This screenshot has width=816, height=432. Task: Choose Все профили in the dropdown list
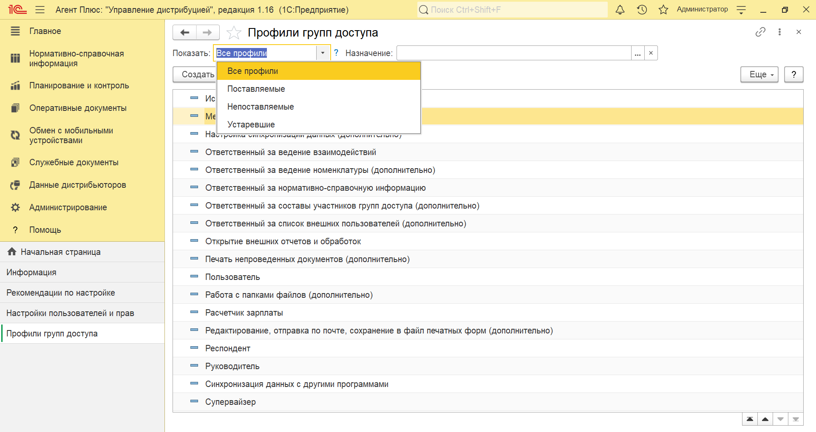[x=319, y=71]
